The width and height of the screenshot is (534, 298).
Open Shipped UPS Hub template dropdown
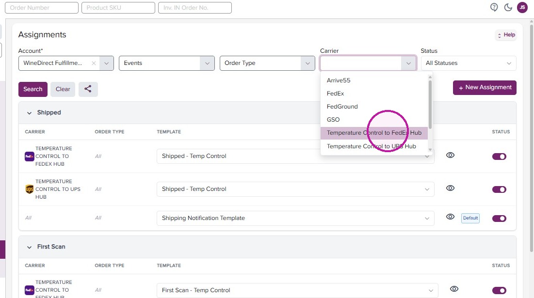pos(295,189)
